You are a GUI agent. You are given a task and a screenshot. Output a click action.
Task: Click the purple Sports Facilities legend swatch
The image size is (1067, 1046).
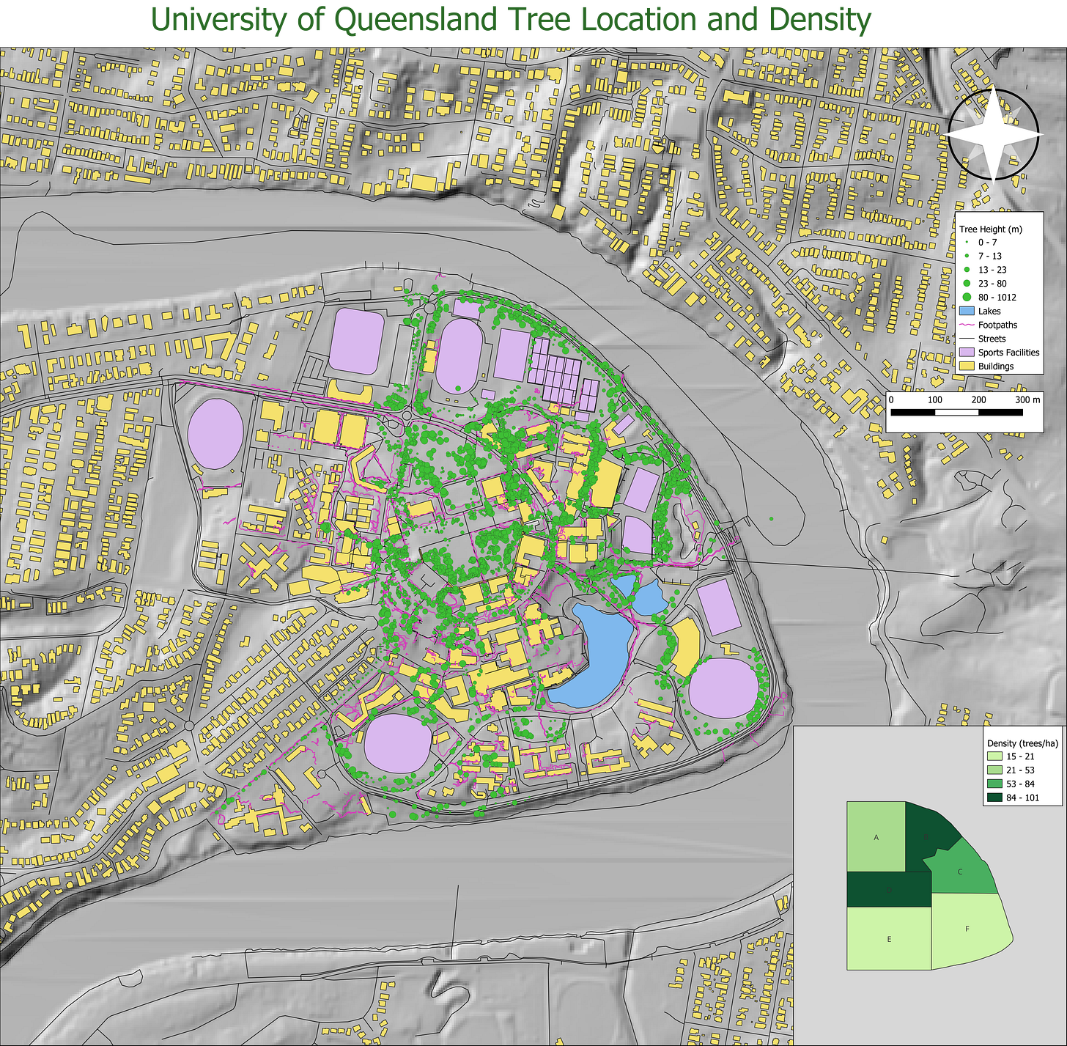point(966,353)
